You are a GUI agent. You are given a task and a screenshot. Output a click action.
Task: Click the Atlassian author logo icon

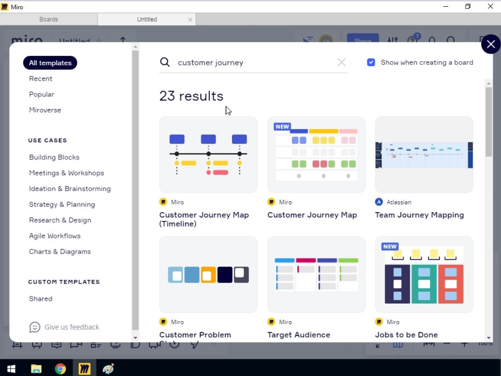point(379,202)
